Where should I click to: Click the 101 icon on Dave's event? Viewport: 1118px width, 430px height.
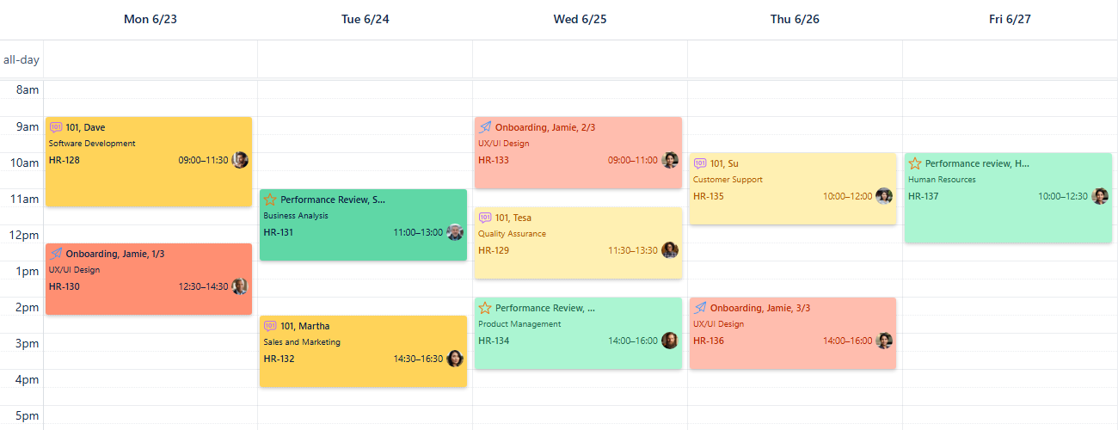56,127
